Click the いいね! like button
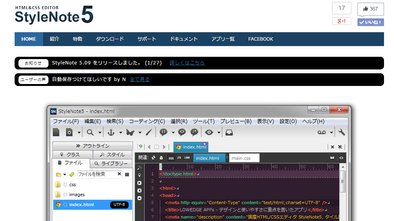Screen dimensions: 394x221 click(371, 22)
